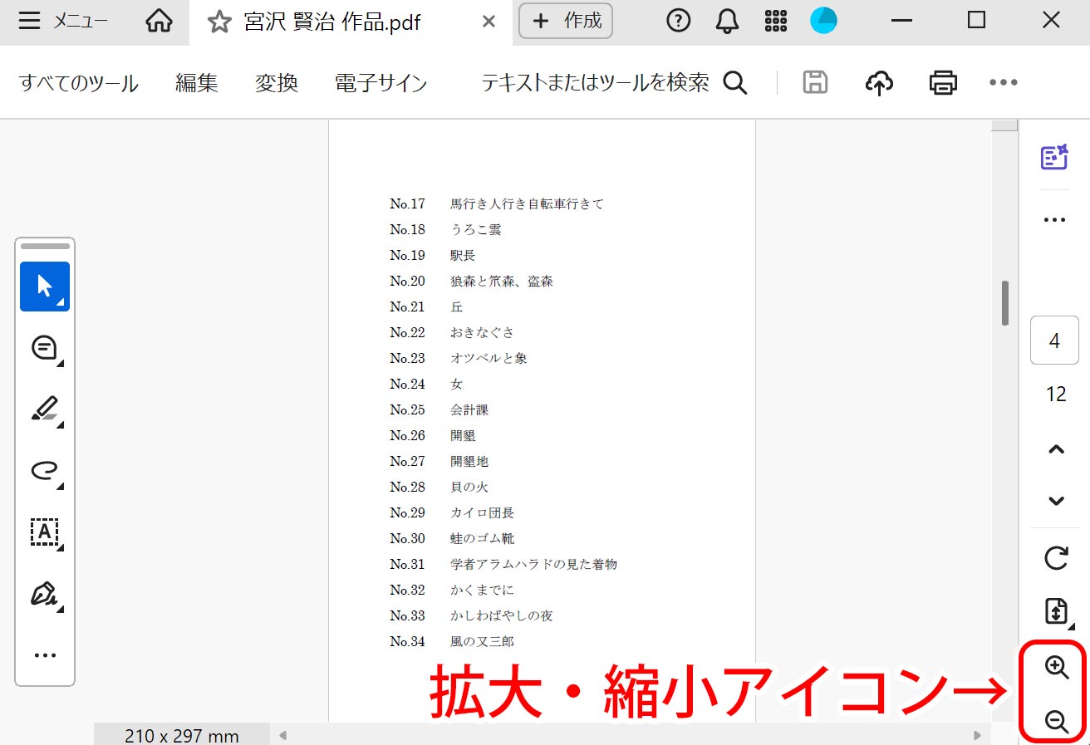Go to the next page with the down chevron
The image size is (1090, 745).
pyautogui.click(x=1054, y=501)
